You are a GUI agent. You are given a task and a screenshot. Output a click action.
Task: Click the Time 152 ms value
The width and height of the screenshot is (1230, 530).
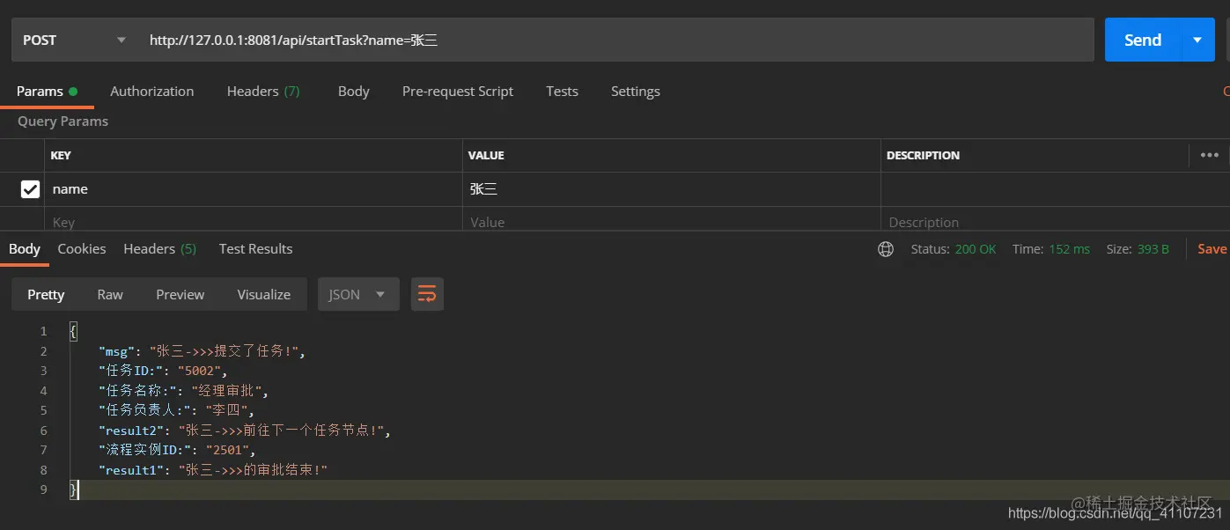point(1069,249)
